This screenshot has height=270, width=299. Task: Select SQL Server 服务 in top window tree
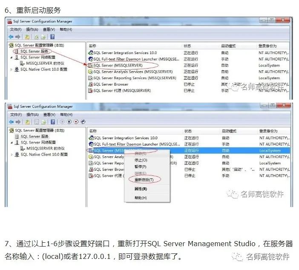pos(34,51)
